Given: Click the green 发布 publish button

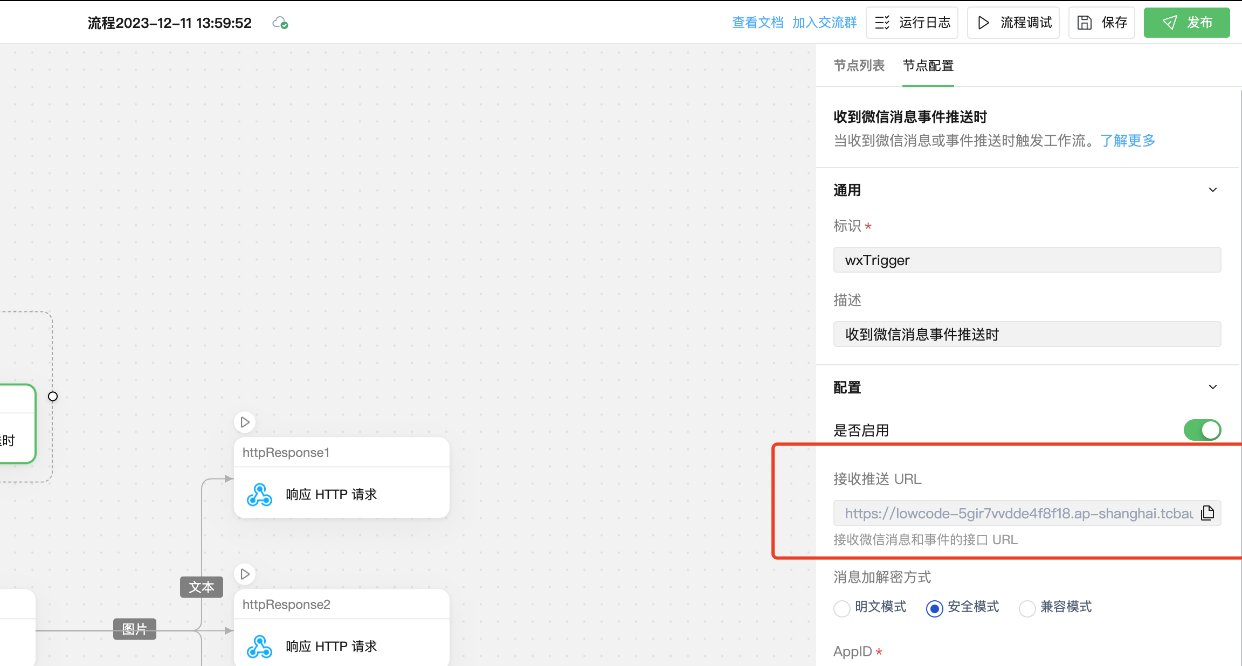Looking at the screenshot, I should click(1186, 23).
